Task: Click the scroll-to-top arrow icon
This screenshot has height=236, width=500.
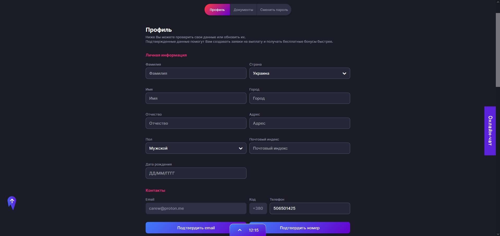Action: 12,202
